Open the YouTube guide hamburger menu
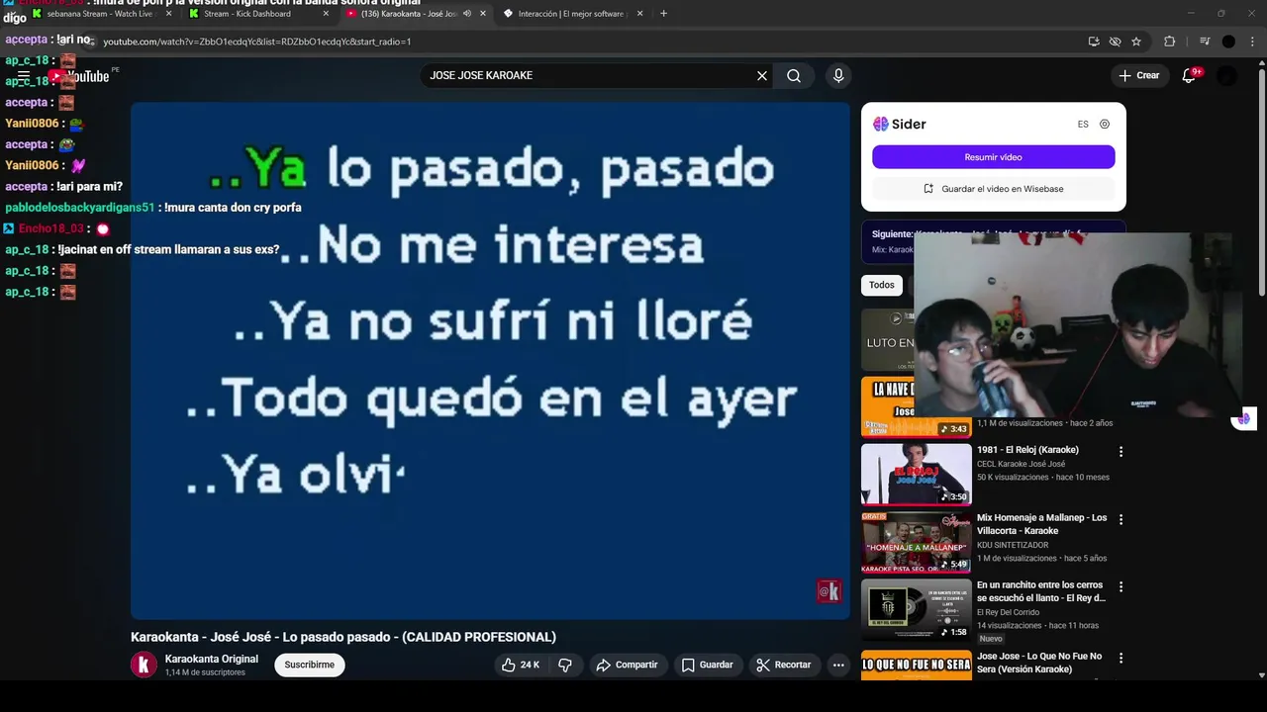 click(24, 76)
